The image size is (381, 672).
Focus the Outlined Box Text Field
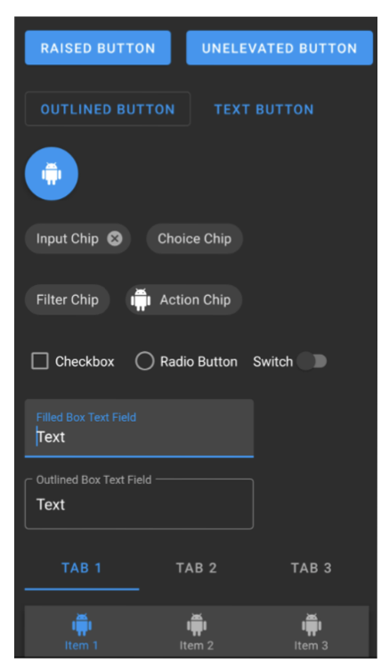(139, 504)
